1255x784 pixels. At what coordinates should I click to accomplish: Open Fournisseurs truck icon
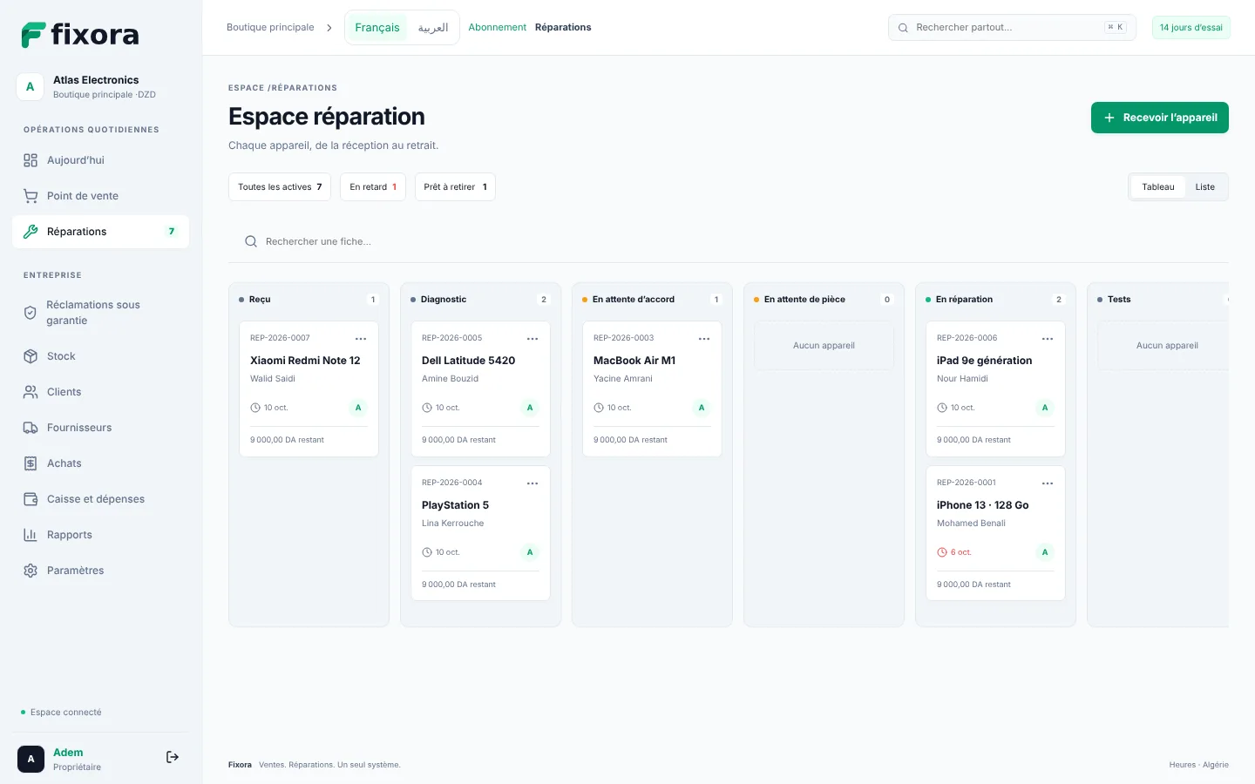tap(31, 428)
